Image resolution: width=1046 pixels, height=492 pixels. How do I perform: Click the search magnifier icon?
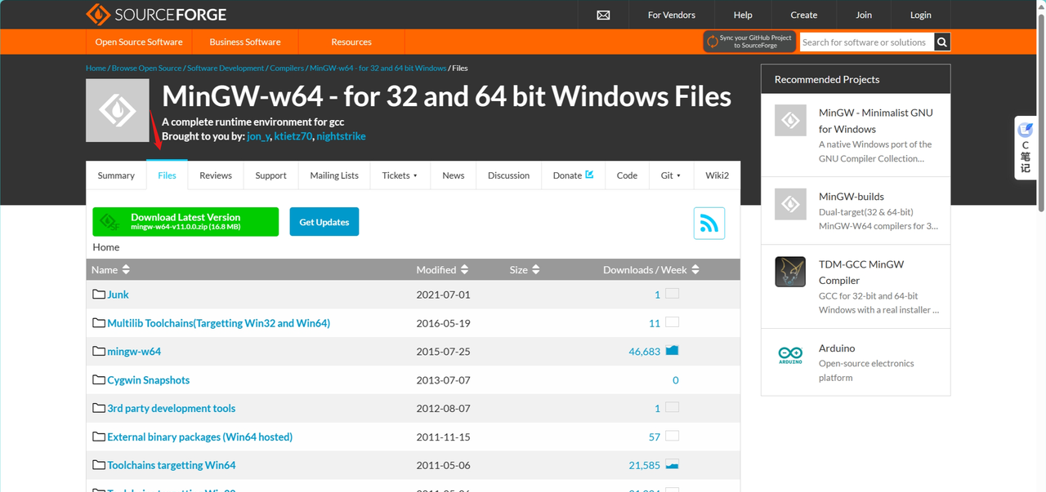[x=942, y=42]
